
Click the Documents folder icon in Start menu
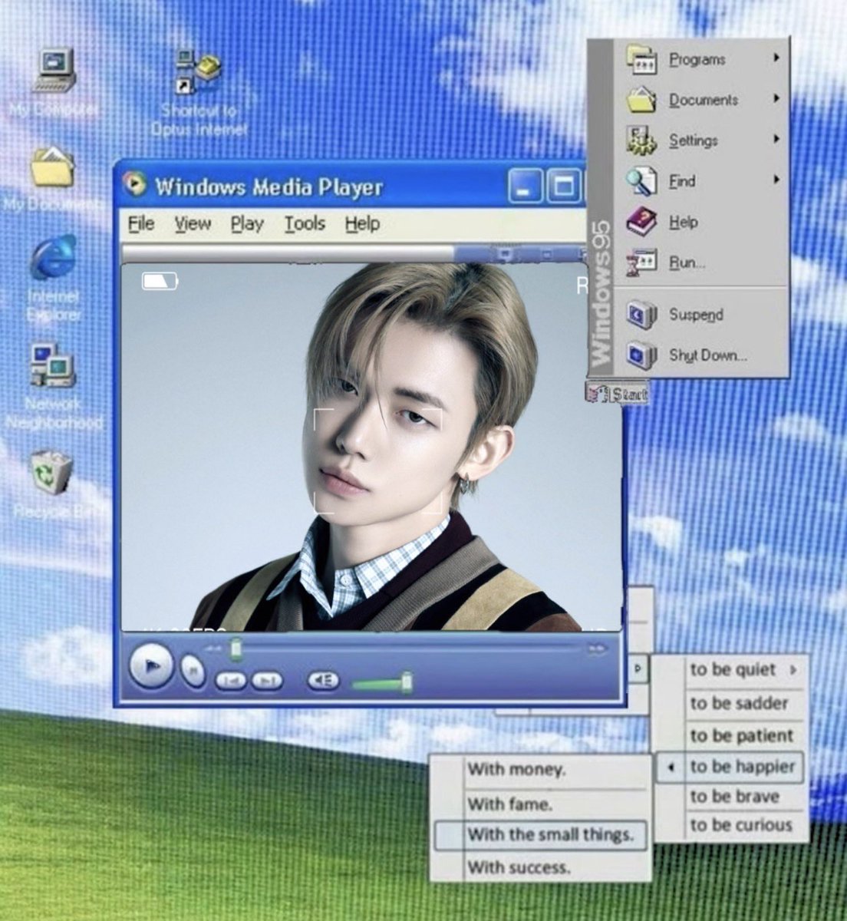coord(641,100)
